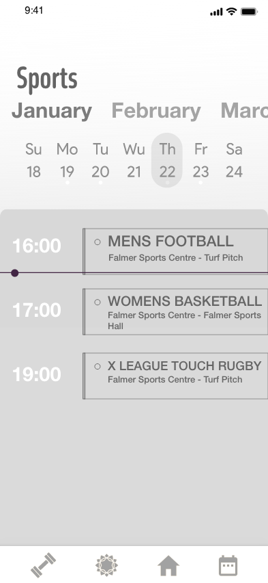The width and height of the screenshot is (268, 583).
Task: Switch to the partially visible March tab
Action: click(x=244, y=110)
